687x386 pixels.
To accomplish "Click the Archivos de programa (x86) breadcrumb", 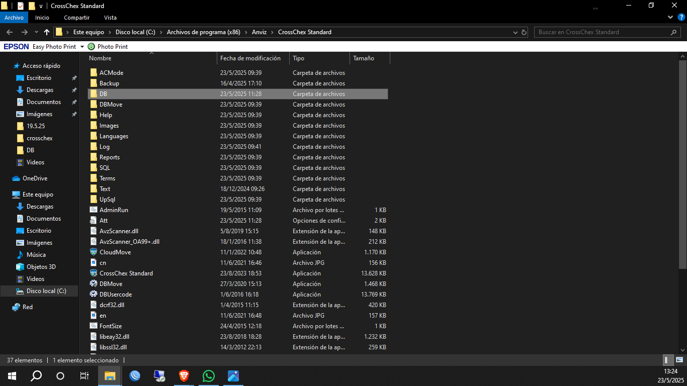I will (x=203, y=32).
